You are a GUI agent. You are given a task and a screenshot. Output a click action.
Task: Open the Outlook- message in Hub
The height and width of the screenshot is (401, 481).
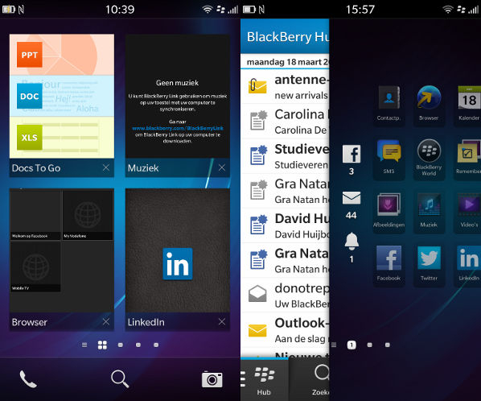point(285,330)
